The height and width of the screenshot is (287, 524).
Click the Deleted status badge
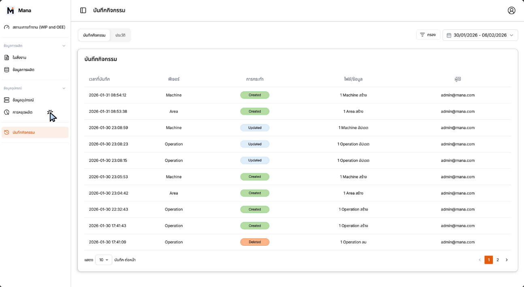(255, 242)
